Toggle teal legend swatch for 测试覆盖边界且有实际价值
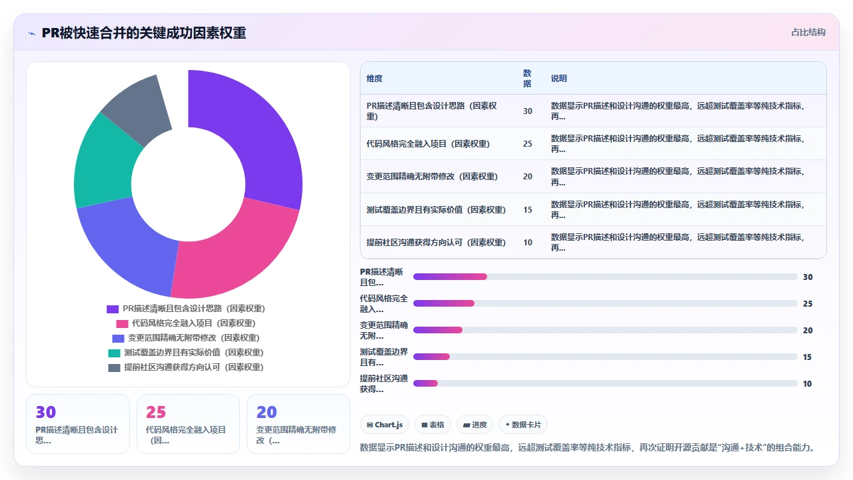 (114, 353)
